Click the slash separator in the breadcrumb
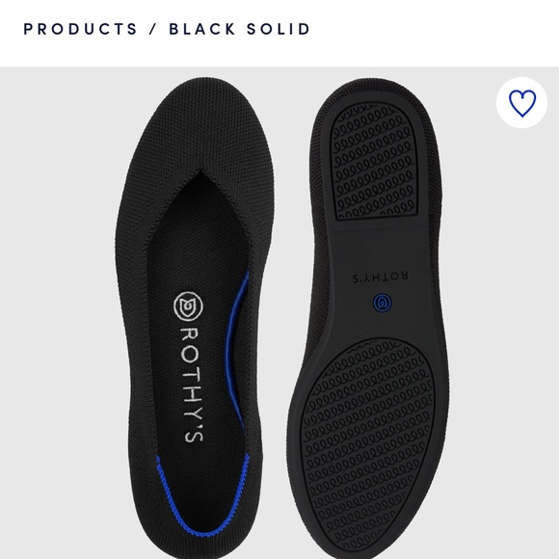The image size is (559, 559). (x=153, y=29)
